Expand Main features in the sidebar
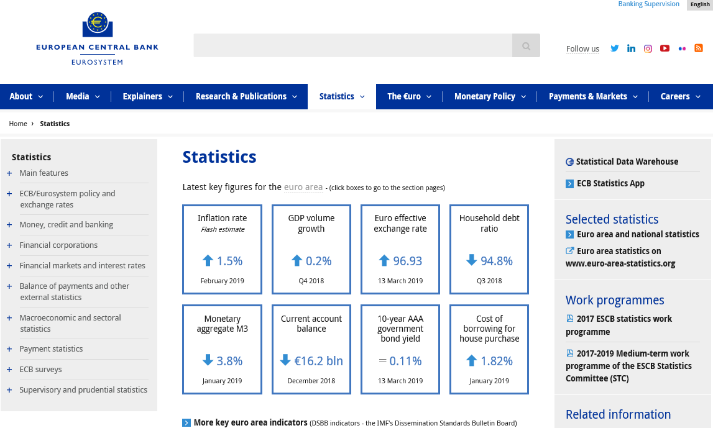Image resolution: width=713 pixels, height=428 pixels. coord(9,173)
